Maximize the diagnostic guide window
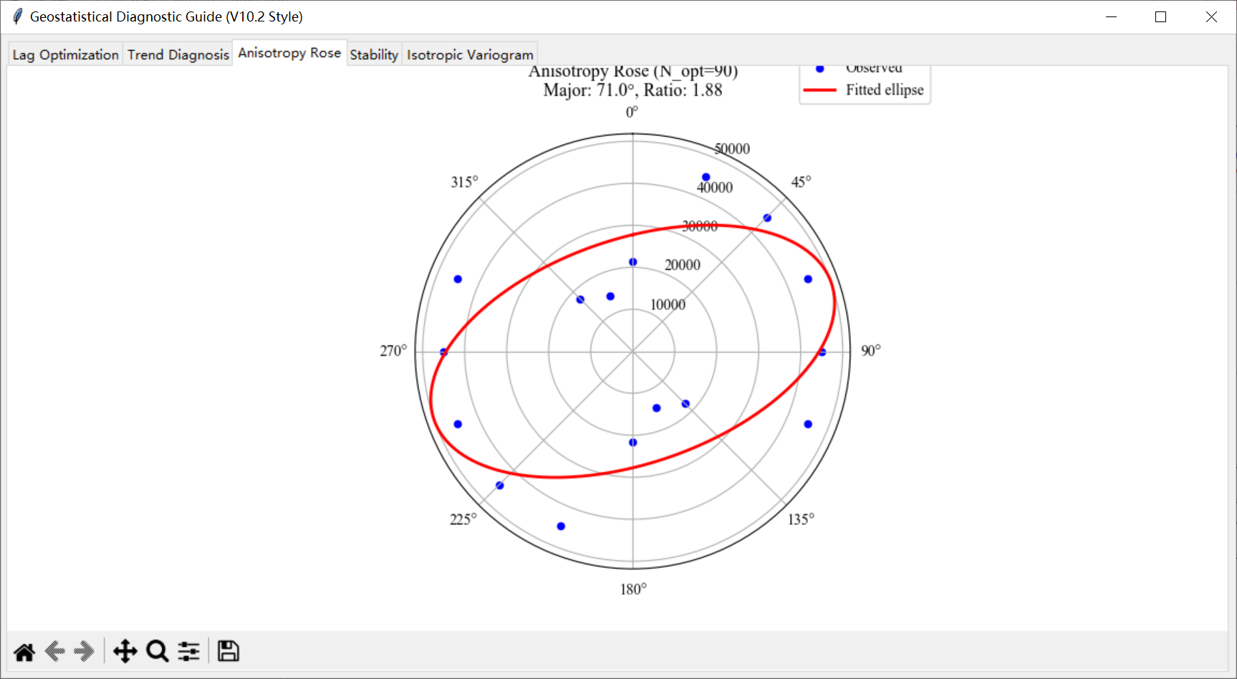Image resolution: width=1237 pixels, height=679 pixels. (1160, 16)
